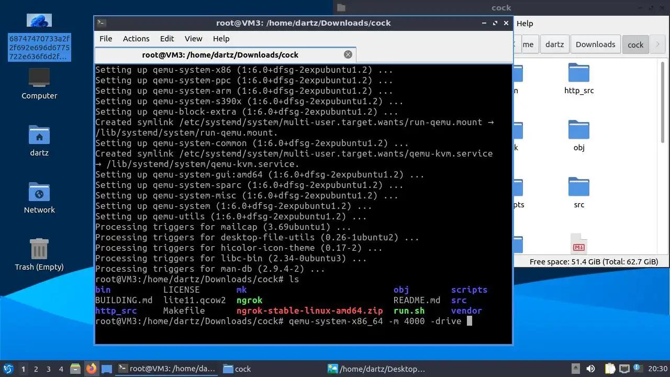Open the network connection tray icon
The height and width of the screenshot is (377, 670).
point(624,369)
